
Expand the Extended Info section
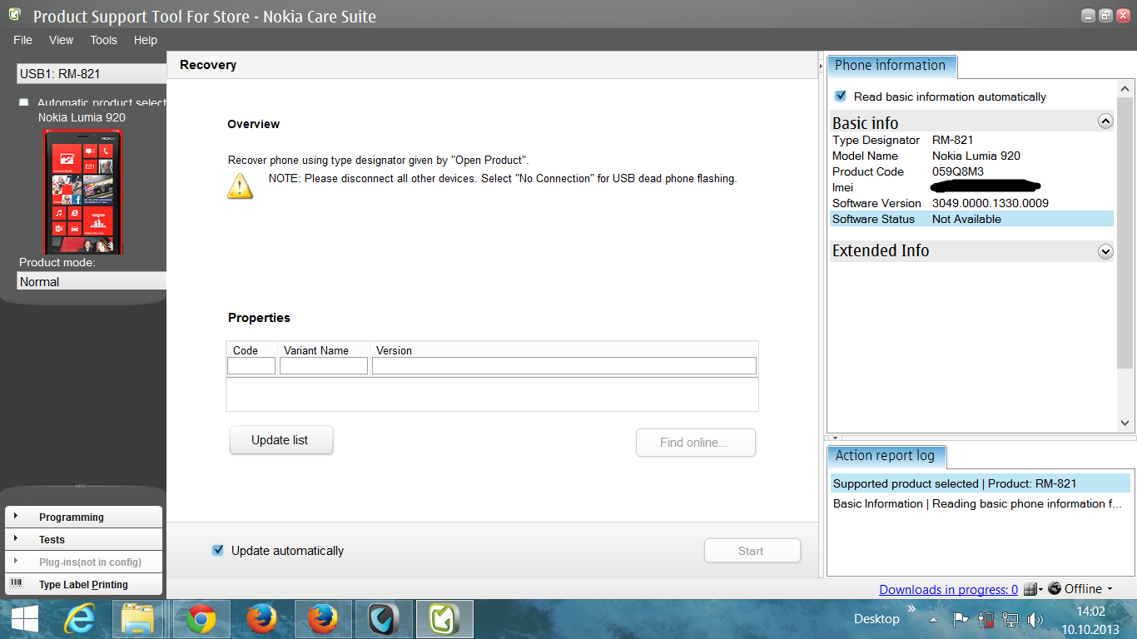(x=1105, y=251)
